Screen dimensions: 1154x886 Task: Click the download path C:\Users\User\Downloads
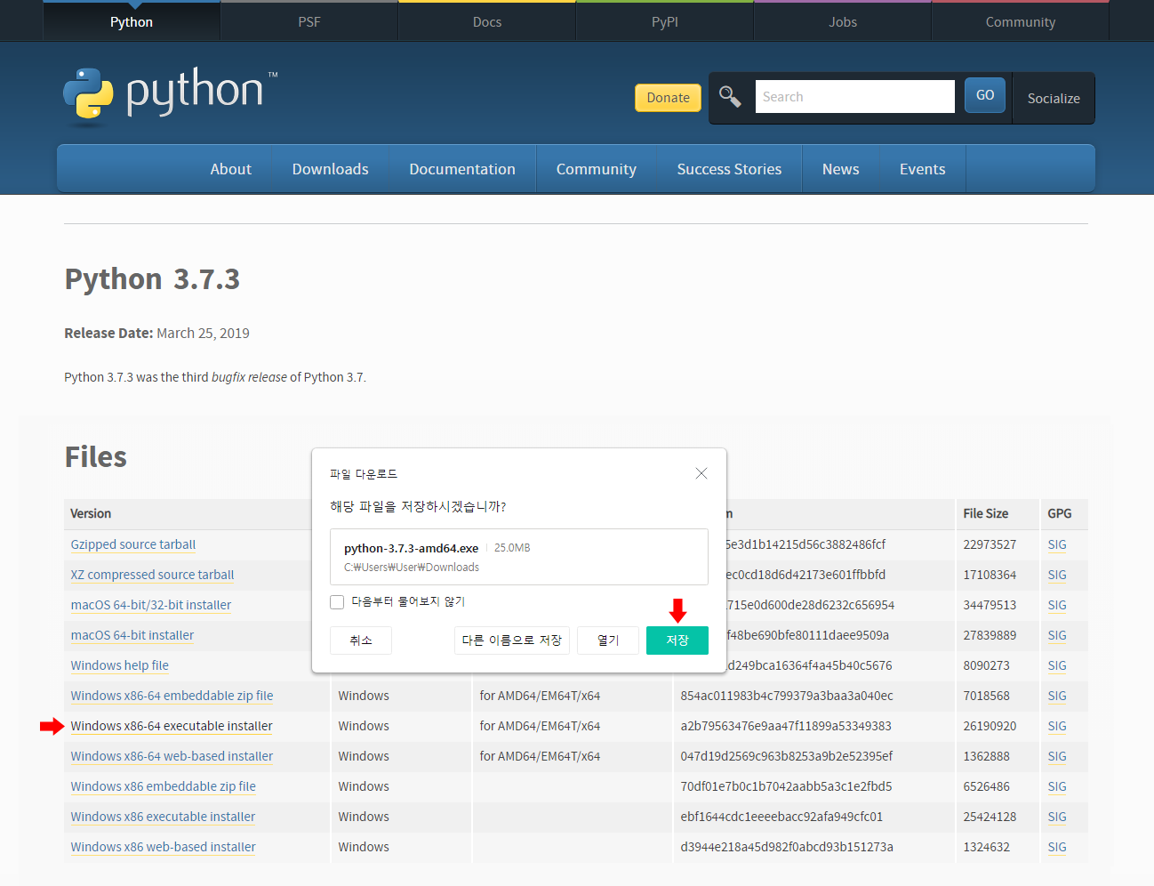[x=412, y=568]
